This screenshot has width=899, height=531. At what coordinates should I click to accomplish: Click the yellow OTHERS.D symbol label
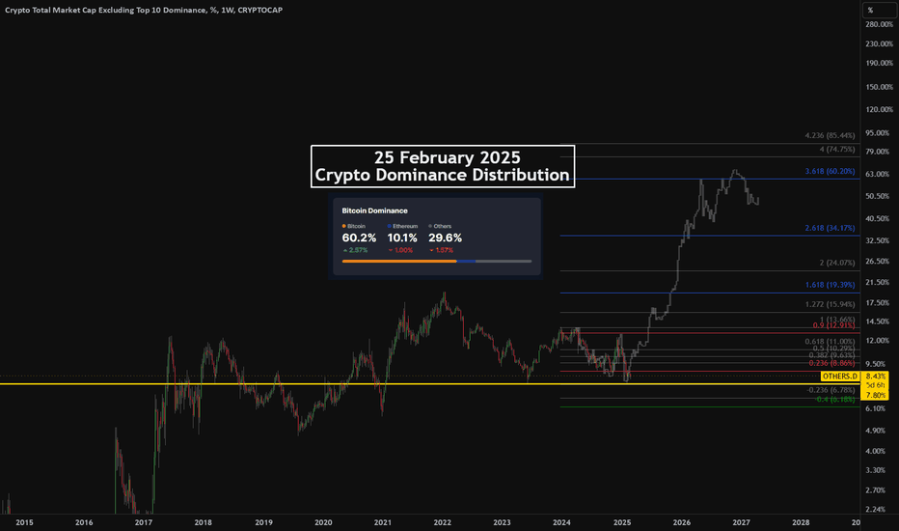[x=840, y=377]
